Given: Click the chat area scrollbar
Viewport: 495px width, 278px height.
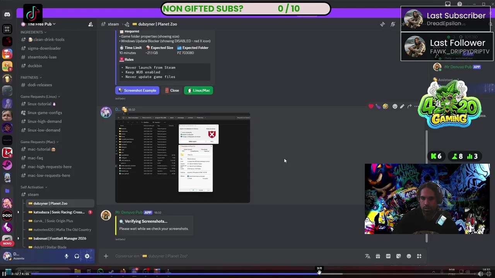Looking at the screenshot, I should 427,185.
